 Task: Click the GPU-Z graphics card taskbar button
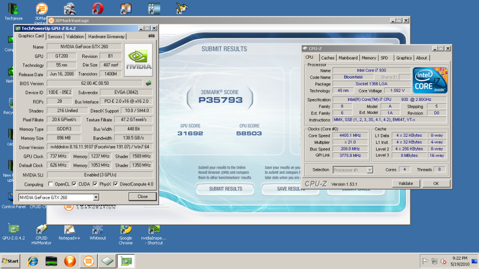click(126, 261)
